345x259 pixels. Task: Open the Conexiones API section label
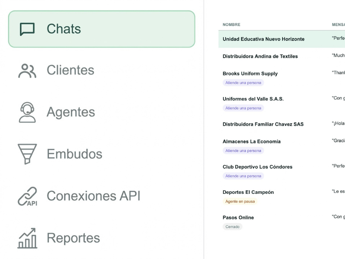click(93, 196)
